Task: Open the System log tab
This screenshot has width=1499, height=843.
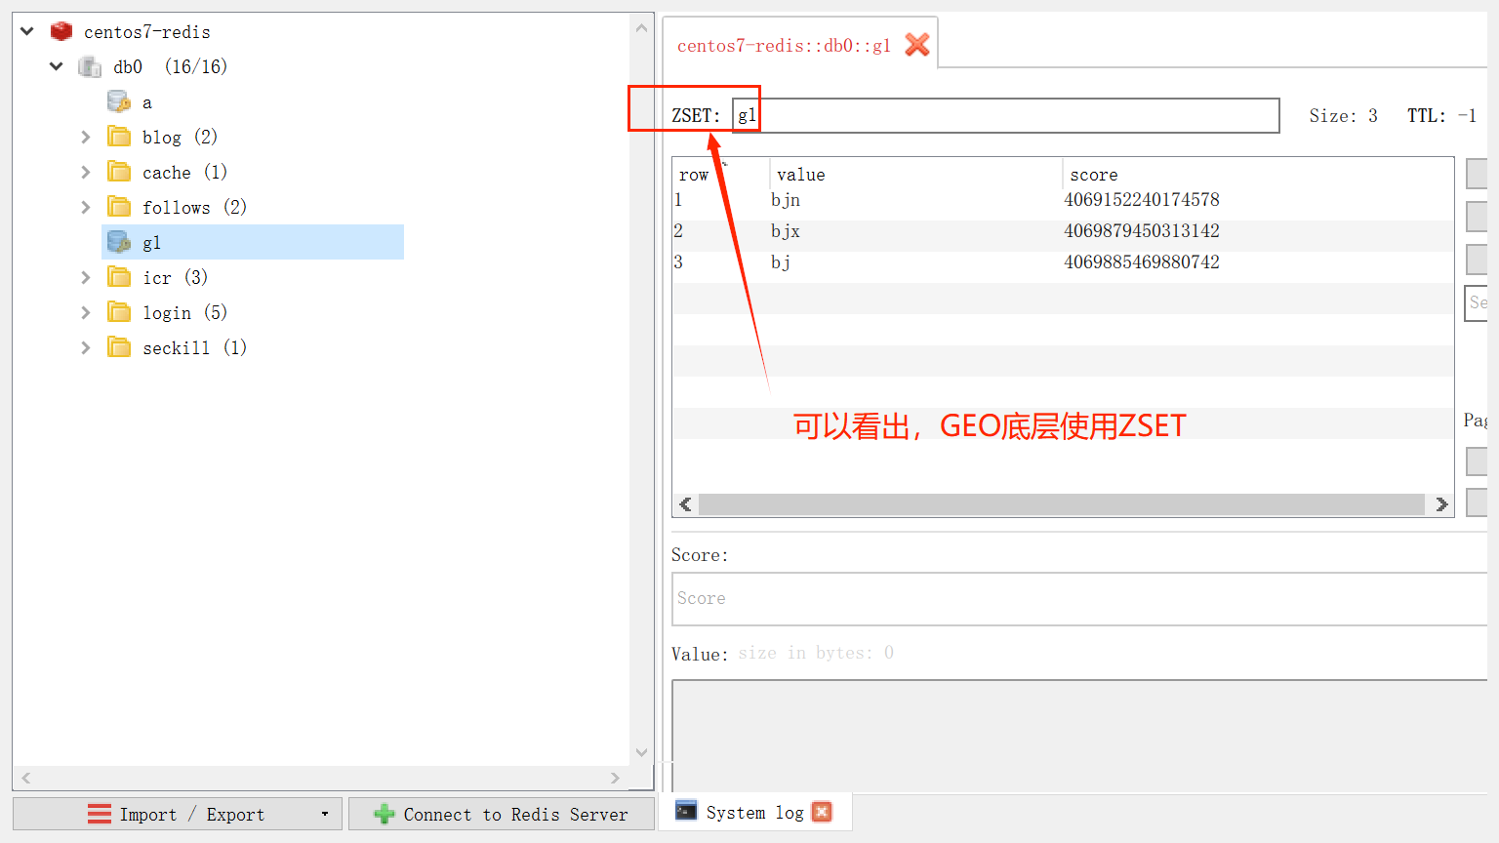Action: pyautogui.click(x=754, y=812)
